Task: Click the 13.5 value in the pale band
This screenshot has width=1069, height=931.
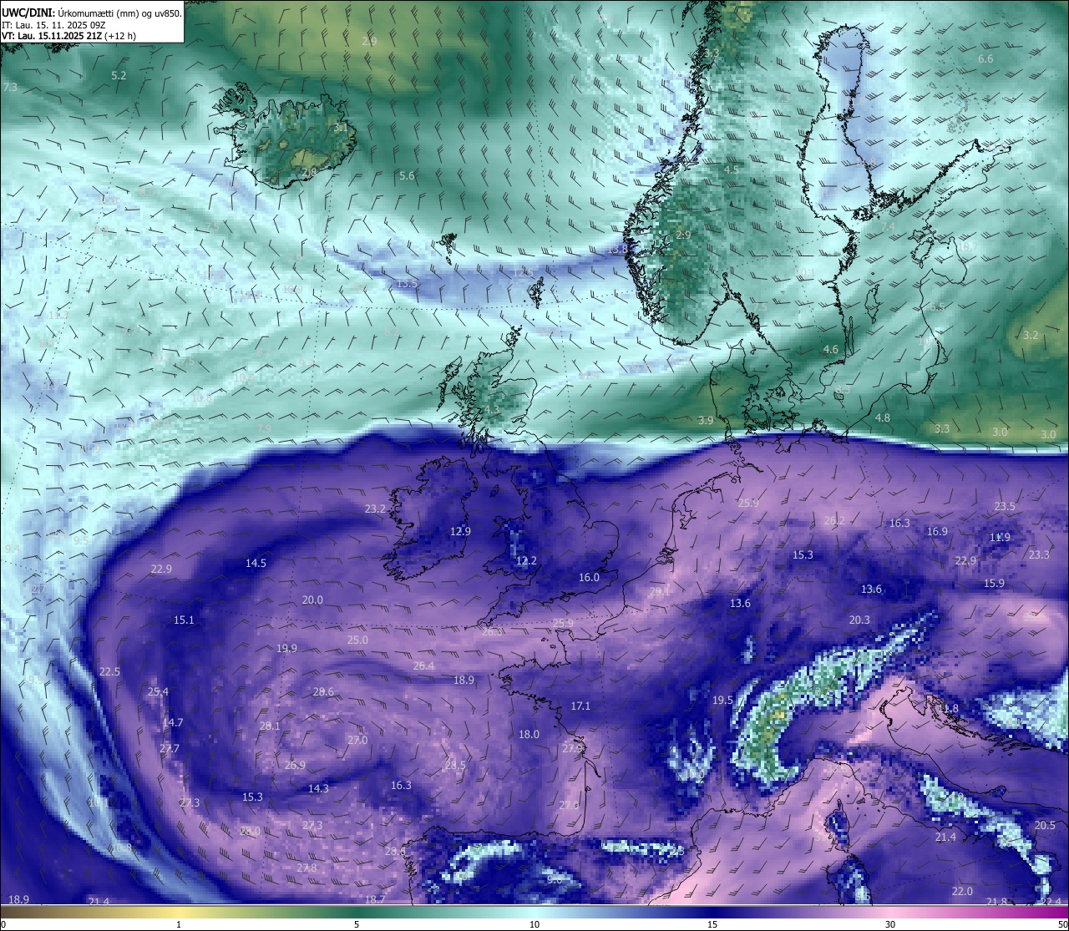Action: point(407,284)
